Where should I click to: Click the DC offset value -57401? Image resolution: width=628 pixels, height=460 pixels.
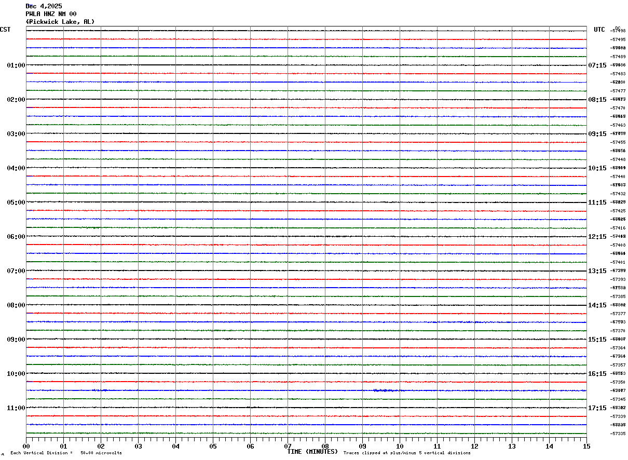point(618,262)
